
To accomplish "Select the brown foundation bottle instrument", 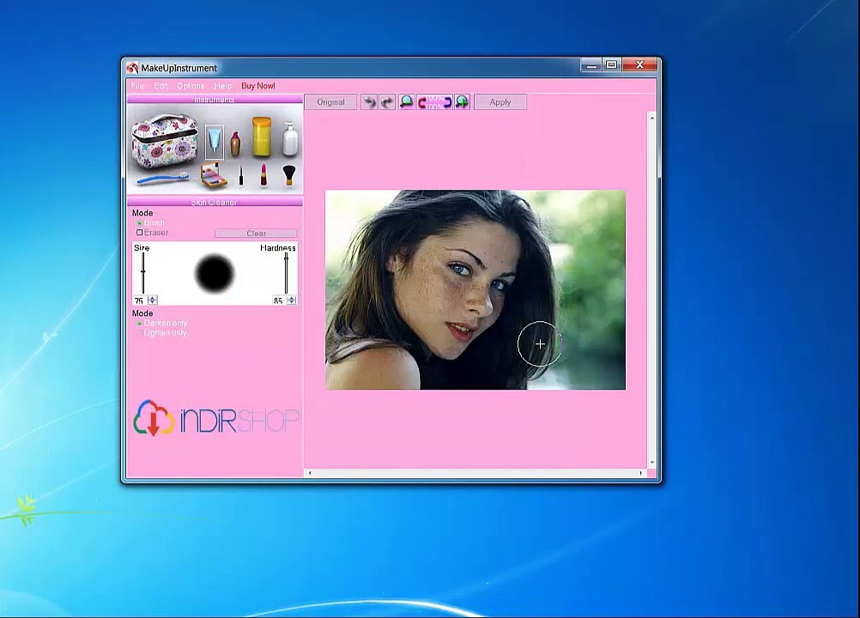I will tap(235, 144).
